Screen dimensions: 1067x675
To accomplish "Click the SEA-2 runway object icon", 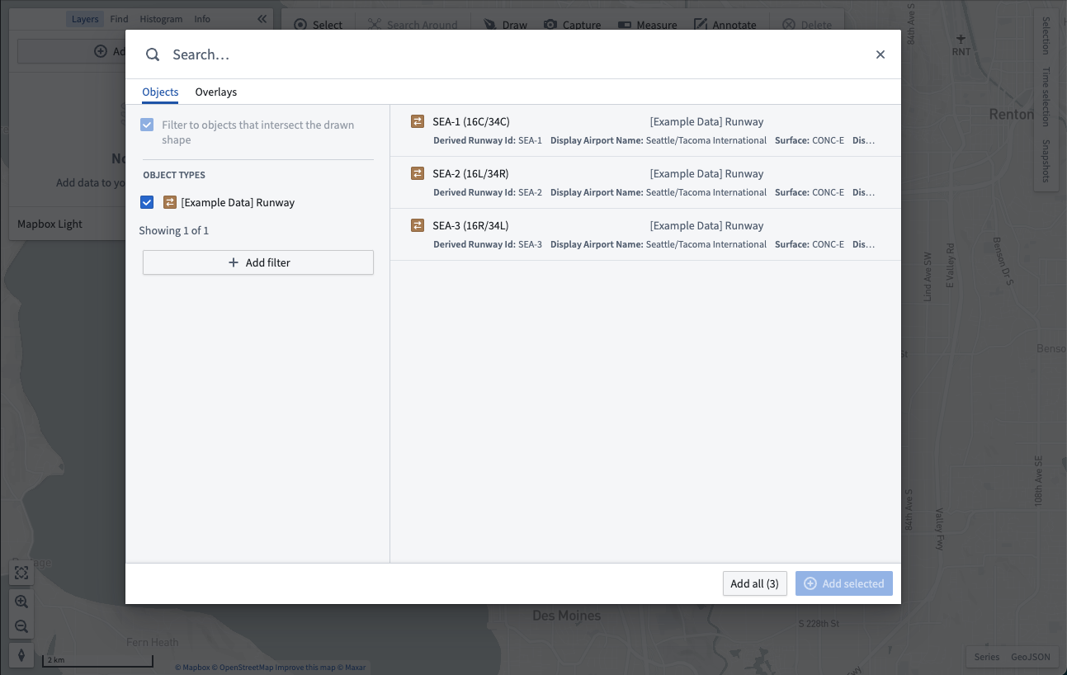I will (x=418, y=173).
